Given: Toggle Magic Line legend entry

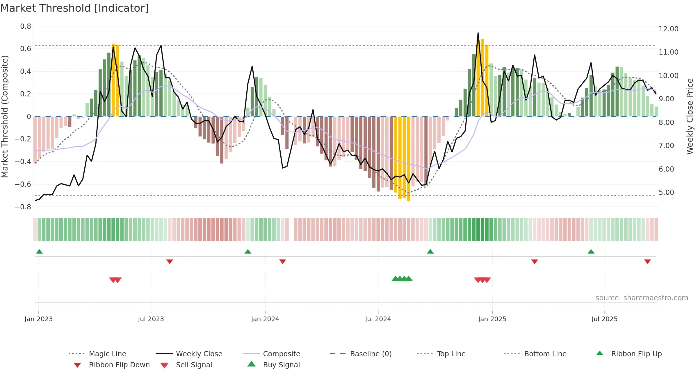Looking at the screenshot, I should coord(97,354).
